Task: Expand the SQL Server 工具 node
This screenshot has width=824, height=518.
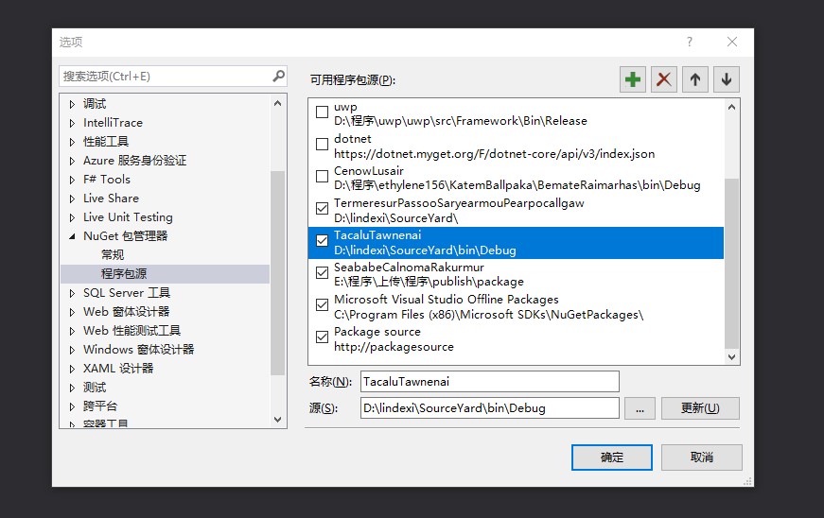Action: coord(72,293)
